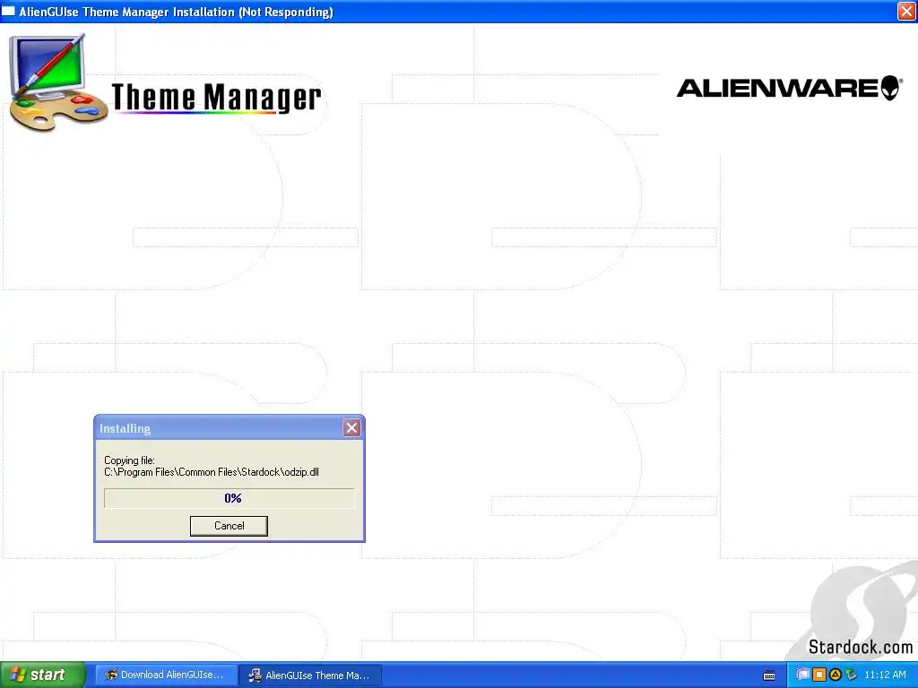Click the Alienware alien head logo

(x=890, y=88)
